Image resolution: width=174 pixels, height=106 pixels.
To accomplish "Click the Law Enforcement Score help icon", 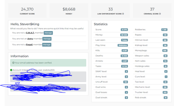I will click(x=123, y=14).
